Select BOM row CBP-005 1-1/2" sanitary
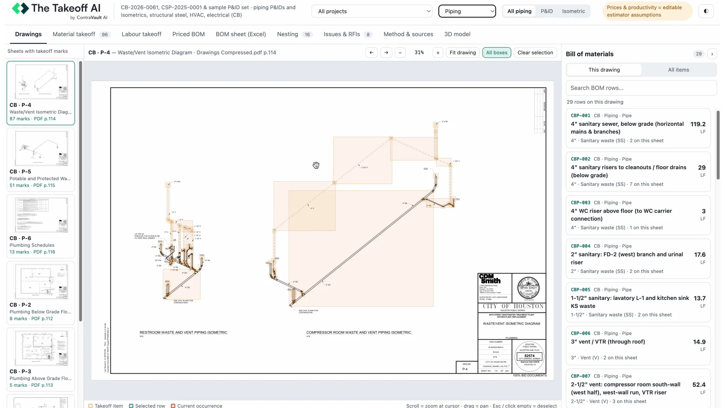 point(638,302)
